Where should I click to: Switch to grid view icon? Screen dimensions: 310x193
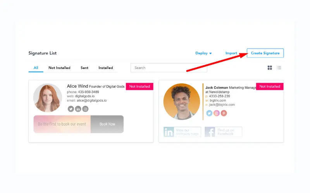(270, 68)
